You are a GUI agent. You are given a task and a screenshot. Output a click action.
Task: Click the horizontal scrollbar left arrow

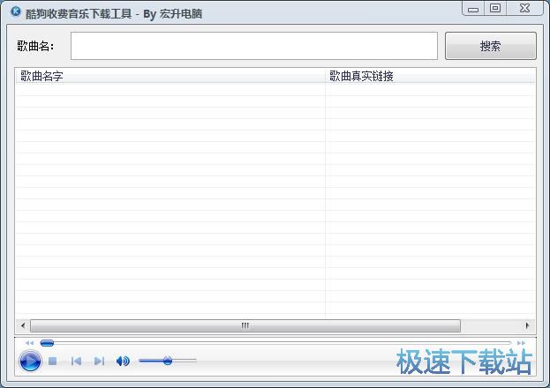click(23, 325)
